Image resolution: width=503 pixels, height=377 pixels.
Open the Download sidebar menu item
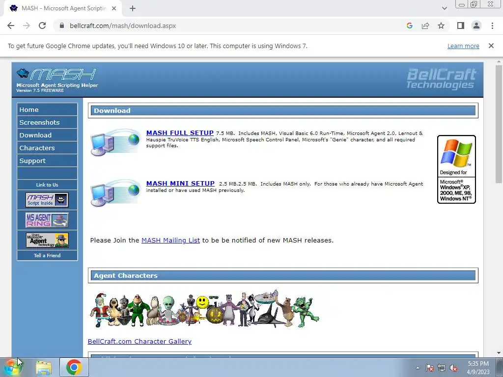pos(47,135)
